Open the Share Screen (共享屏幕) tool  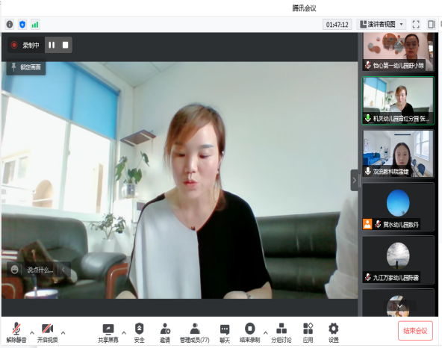click(108, 333)
